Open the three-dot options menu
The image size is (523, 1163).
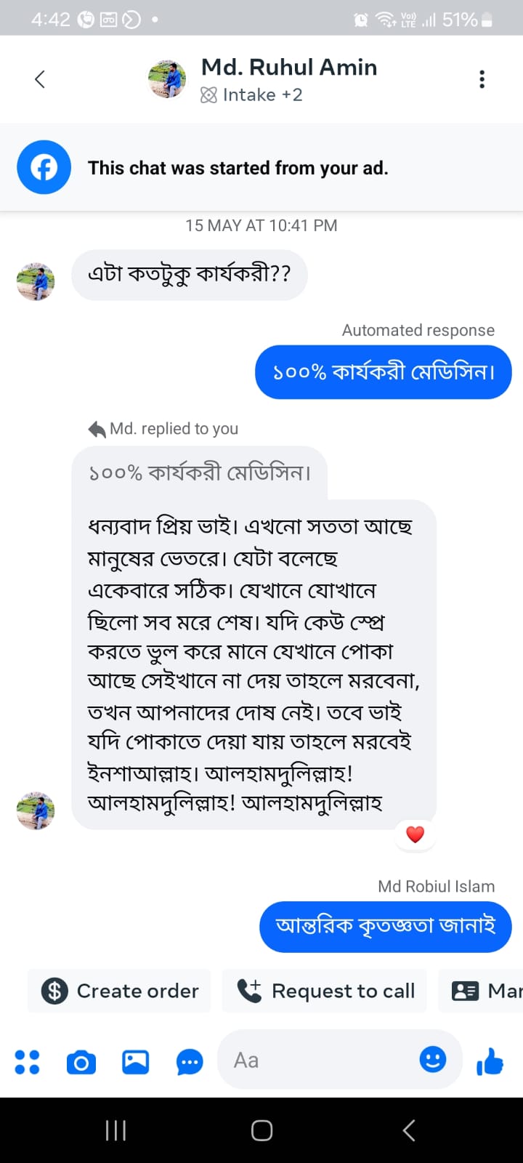point(482,79)
